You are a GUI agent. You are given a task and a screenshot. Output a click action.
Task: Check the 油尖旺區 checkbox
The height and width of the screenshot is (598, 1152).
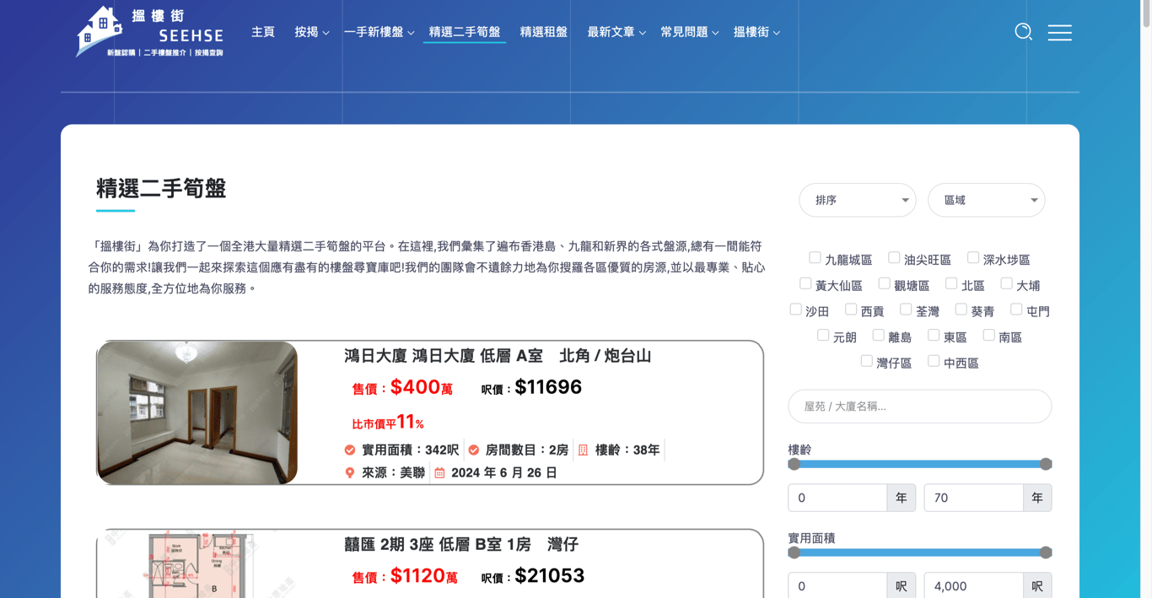pyautogui.click(x=894, y=257)
